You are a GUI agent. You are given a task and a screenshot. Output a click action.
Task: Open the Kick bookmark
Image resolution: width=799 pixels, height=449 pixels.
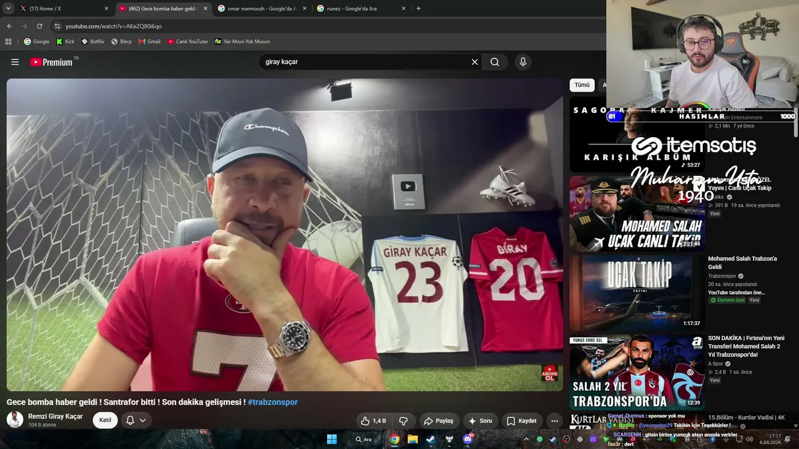pos(65,42)
